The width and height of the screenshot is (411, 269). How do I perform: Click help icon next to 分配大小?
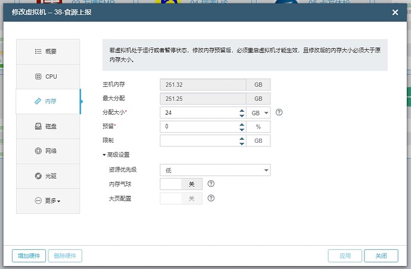(x=279, y=112)
